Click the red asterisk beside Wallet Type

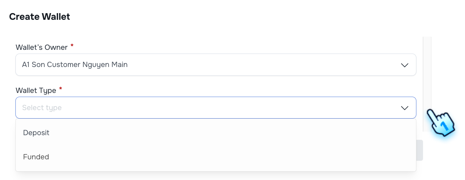[x=61, y=89]
